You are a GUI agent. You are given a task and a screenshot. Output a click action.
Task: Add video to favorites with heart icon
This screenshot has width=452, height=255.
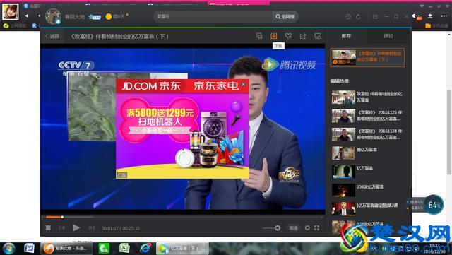[x=288, y=36]
